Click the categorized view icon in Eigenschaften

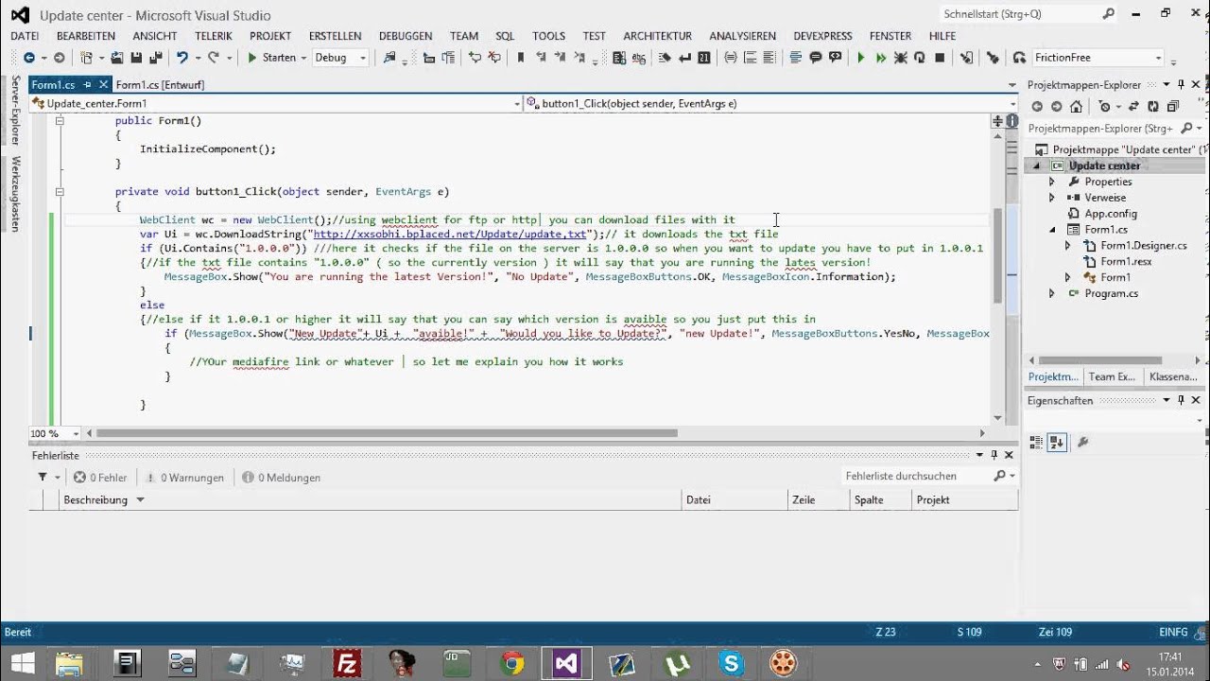tap(1036, 442)
